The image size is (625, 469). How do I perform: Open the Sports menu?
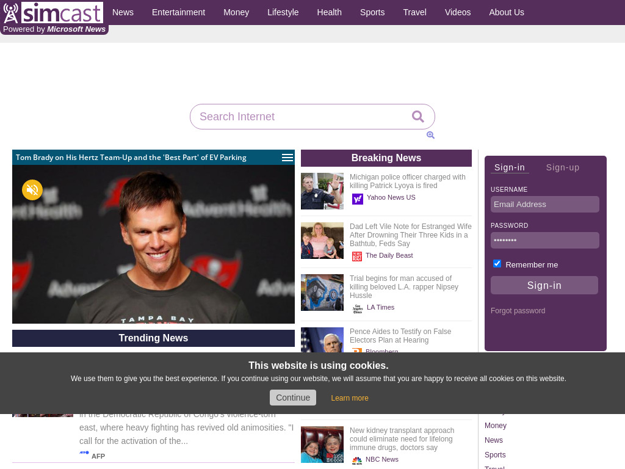tap(372, 12)
